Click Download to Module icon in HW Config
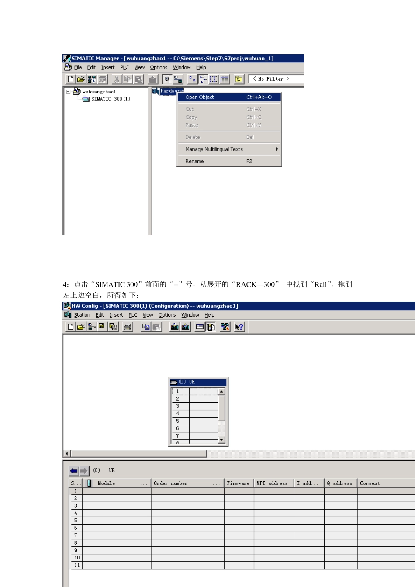 click(x=175, y=327)
